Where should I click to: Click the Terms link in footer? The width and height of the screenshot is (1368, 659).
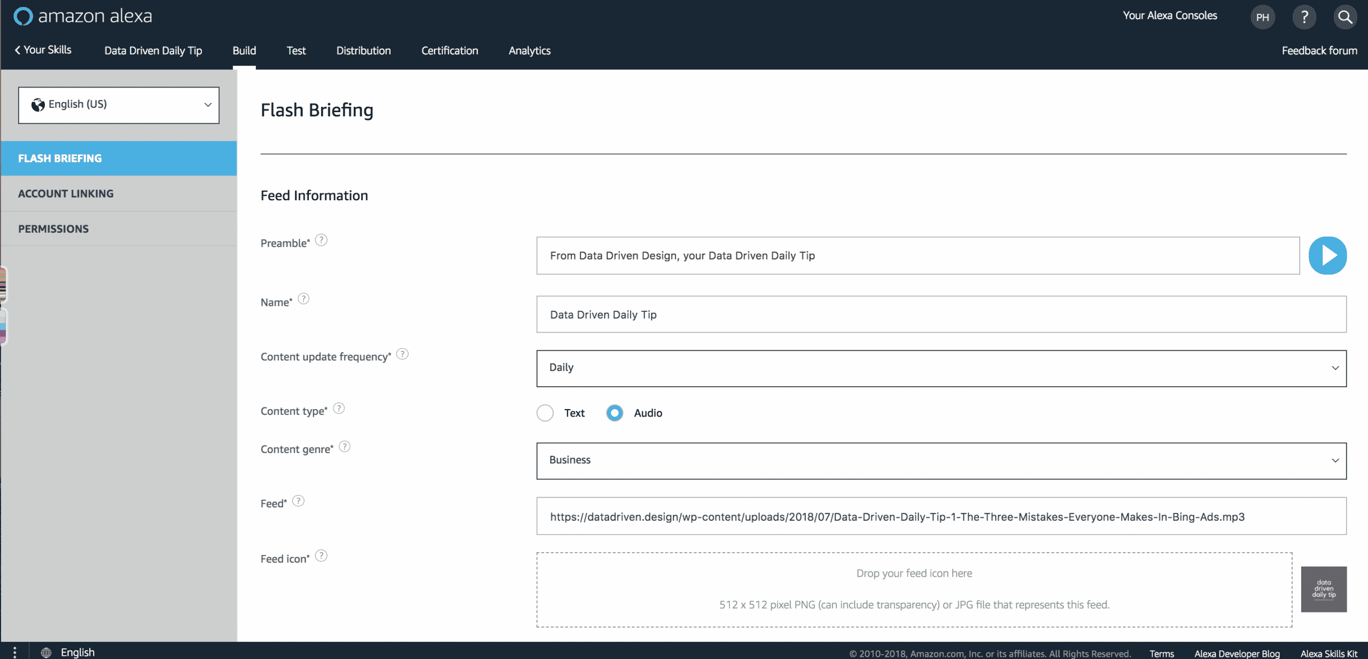[x=1162, y=654]
